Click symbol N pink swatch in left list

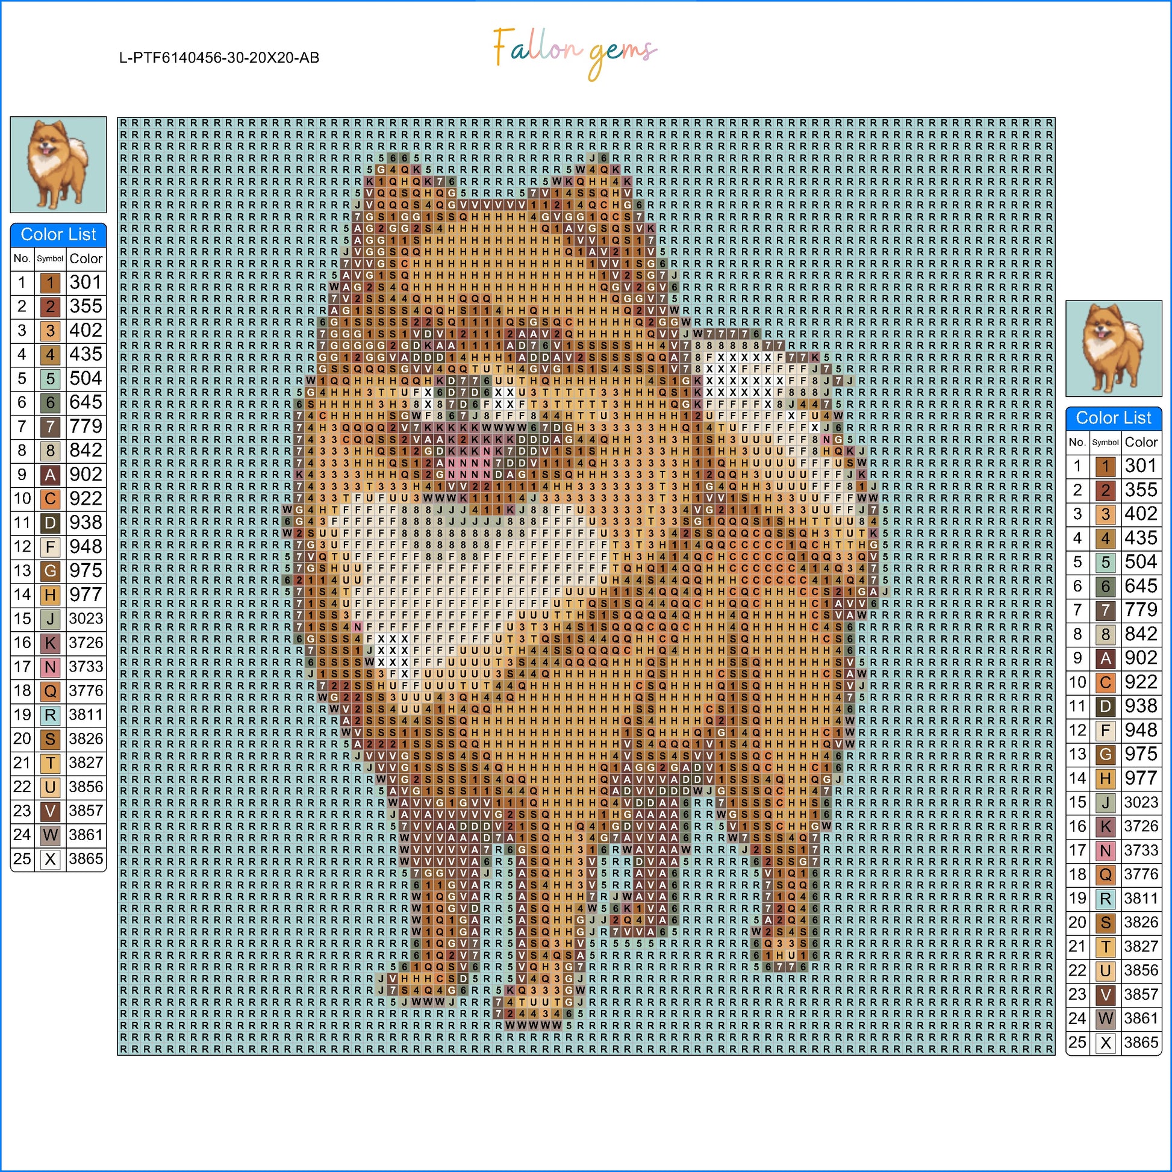click(x=51, y=667)
